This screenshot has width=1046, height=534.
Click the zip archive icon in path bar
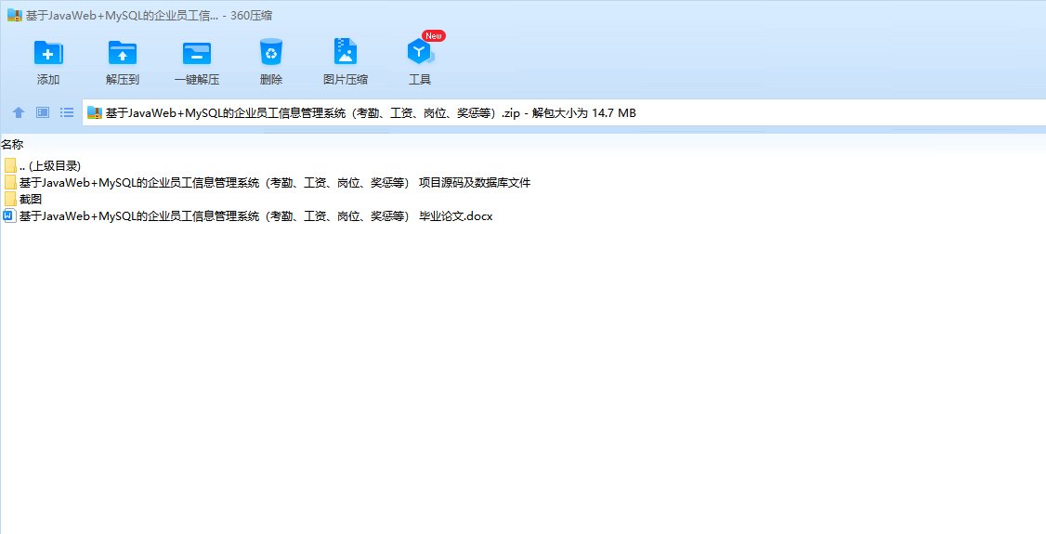(95, 112)
